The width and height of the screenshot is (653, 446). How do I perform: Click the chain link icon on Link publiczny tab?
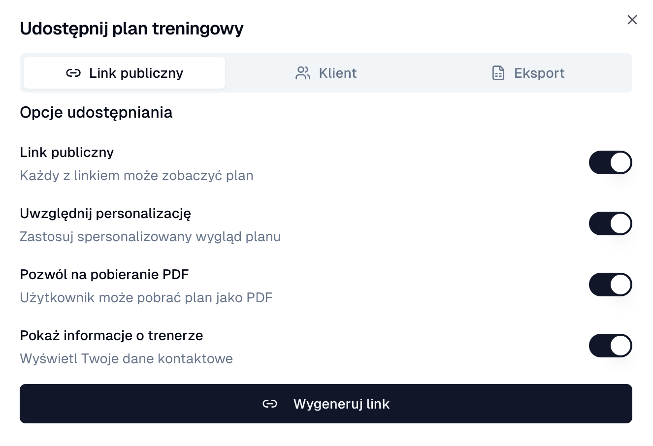click(x=73, y=73)
